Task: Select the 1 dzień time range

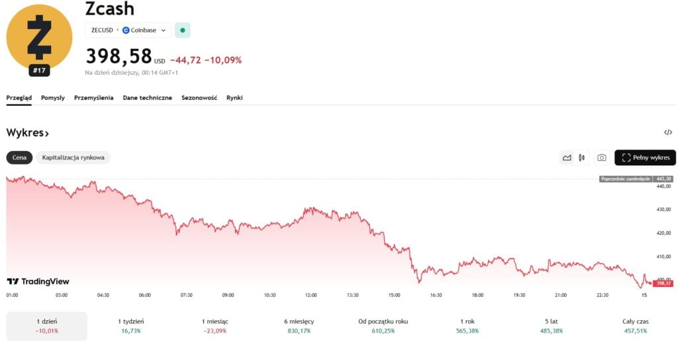Action: tap(46, 325)
